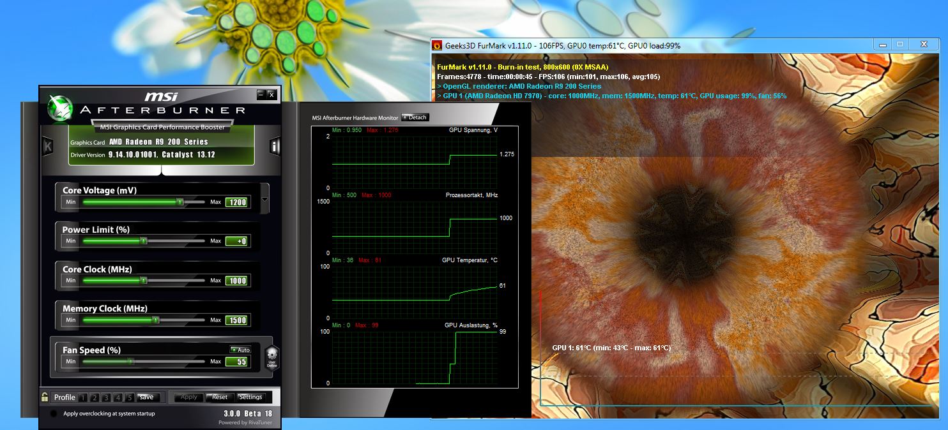Click the Power Limit value field +0
The image size is (948, 430).
pyautogui.click(x=236, y=241)
